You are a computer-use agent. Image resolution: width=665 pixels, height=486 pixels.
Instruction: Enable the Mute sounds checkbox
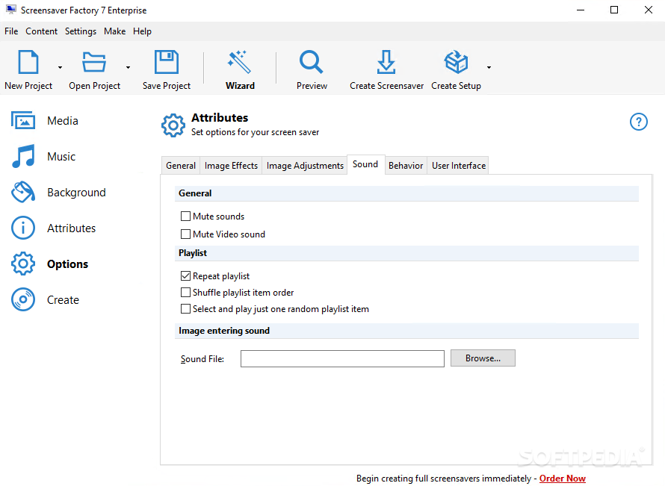click(185, 216)
